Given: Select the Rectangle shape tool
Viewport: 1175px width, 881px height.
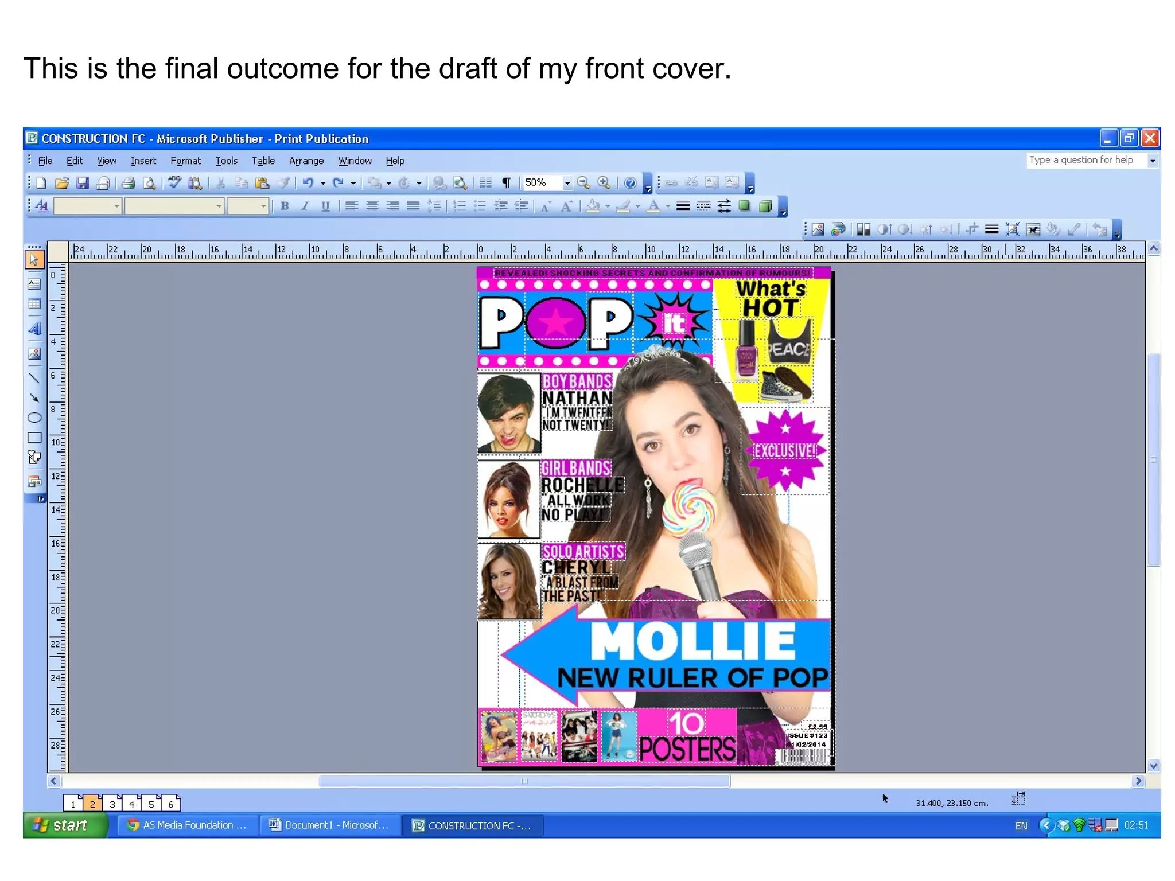Looking at the screenshot, I should [x=34, y=437].
